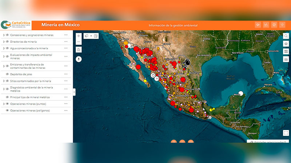Expand Evaluaciones de impacto ambiental group
This screenshot has height=163, width=291.
pyautogui.click(x=4, y=57)
